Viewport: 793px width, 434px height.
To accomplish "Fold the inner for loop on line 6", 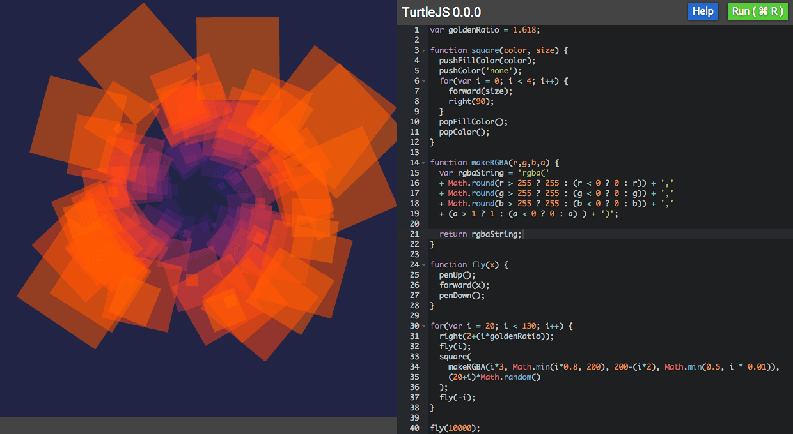I will (x=423, y=81).
